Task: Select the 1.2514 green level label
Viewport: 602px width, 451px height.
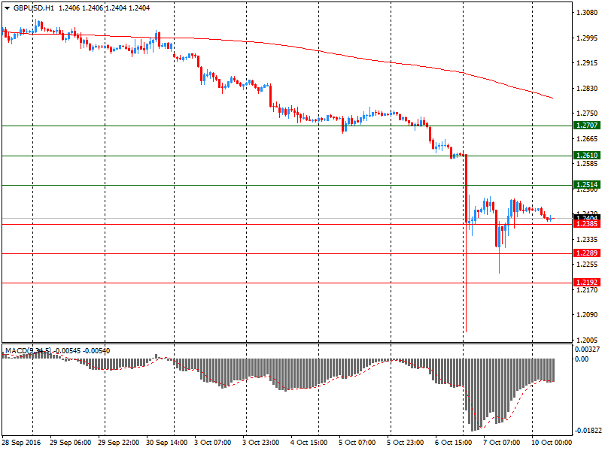Action: click(587, 185)
